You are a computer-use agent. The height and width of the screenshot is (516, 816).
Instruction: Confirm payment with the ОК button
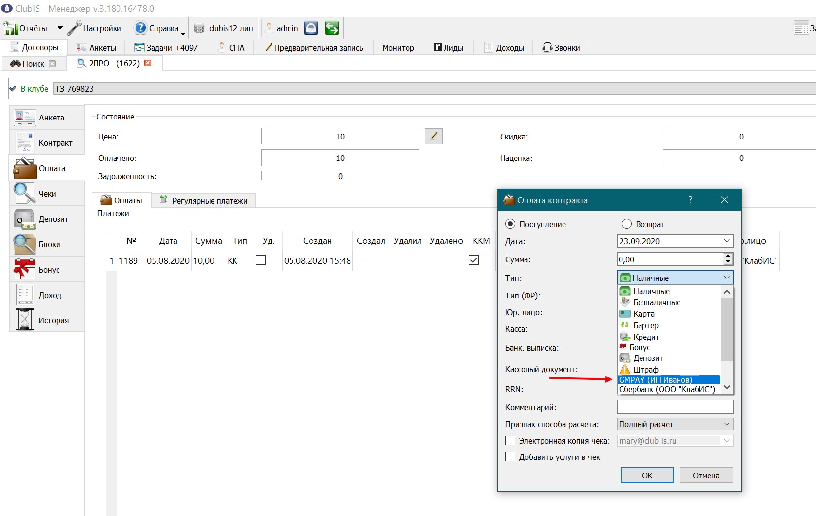647,475
